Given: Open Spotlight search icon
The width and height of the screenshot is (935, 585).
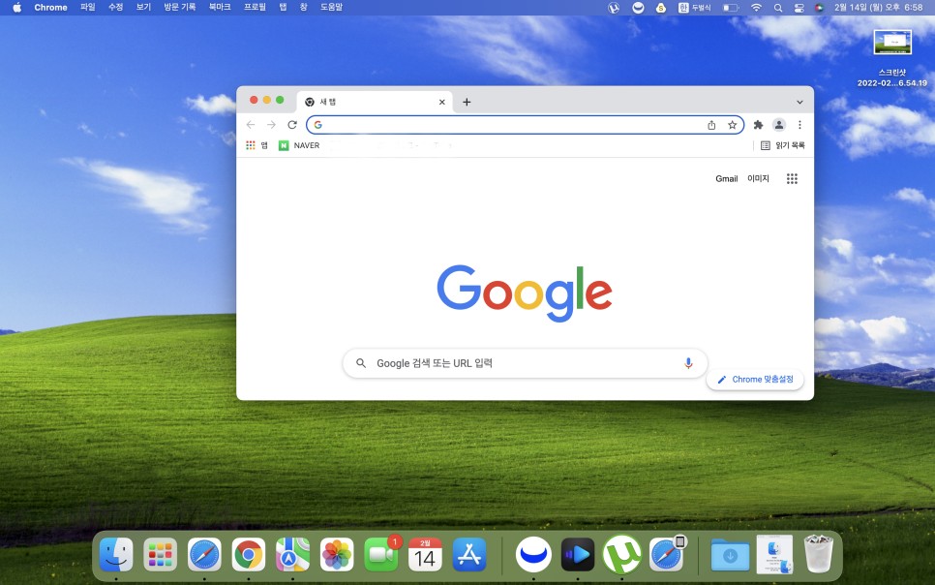Looking at the screenshot, I should tap(778, 8).
